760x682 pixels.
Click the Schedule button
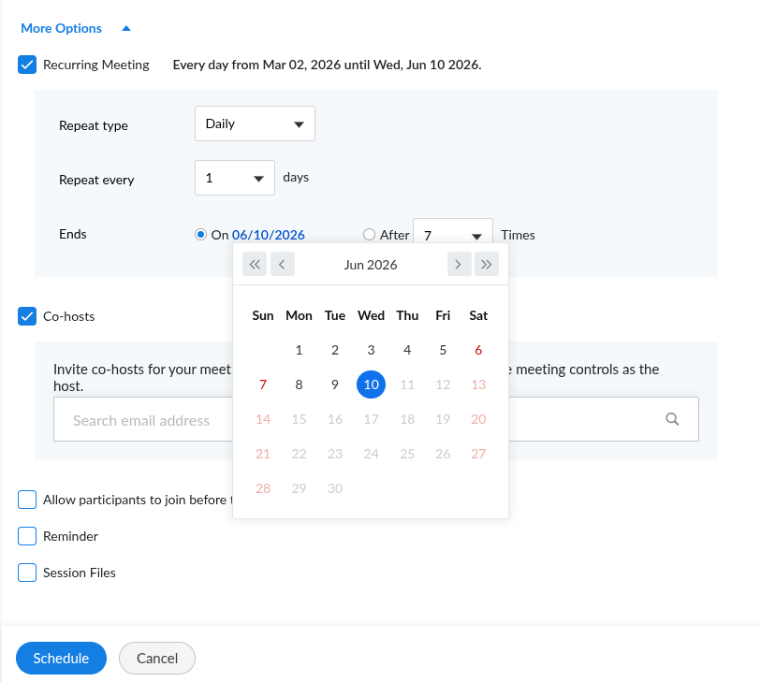coord(61,659)
